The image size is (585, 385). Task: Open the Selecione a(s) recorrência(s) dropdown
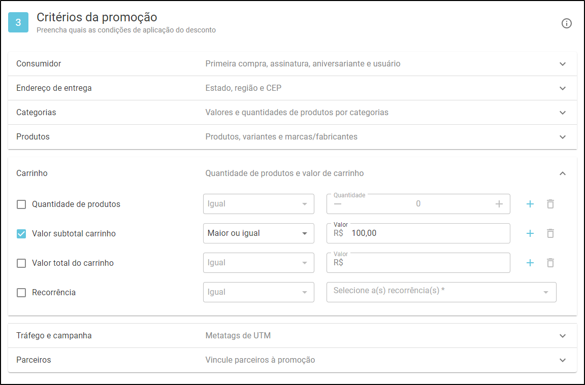441,292
